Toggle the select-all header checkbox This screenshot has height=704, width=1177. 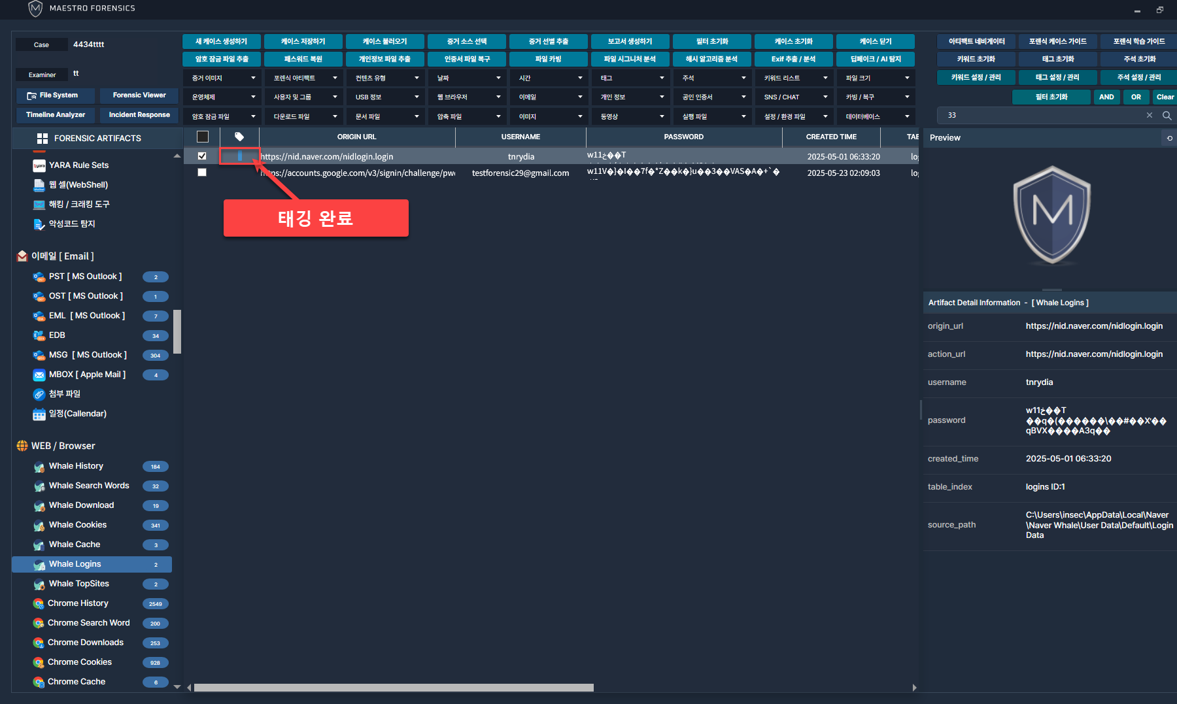click(203, 137)
